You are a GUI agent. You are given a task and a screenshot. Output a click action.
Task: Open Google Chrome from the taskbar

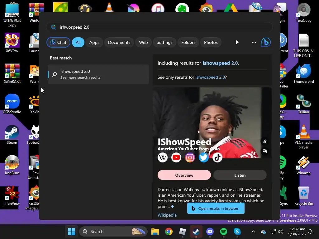pos(169,232)
